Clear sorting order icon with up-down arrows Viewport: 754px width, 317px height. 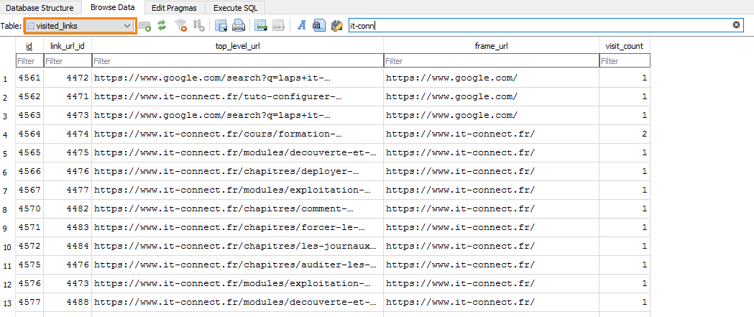198,25
